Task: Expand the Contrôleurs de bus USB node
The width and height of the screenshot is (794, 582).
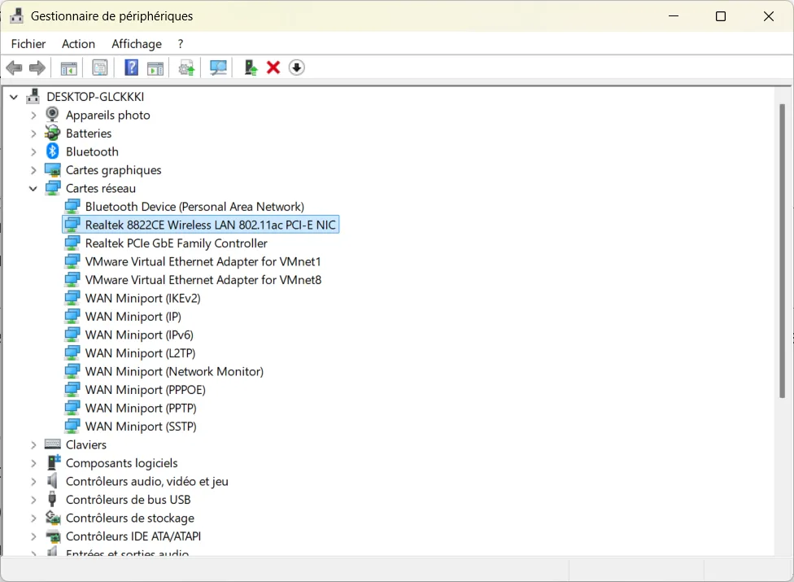Action: click(x=33, y=500)
